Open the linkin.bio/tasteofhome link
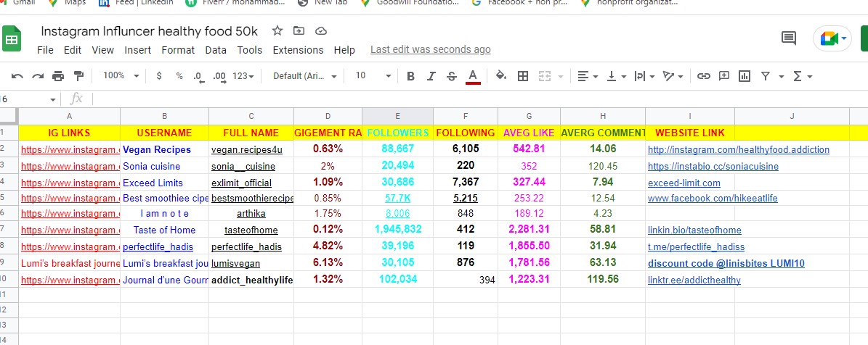 (694, 230)
